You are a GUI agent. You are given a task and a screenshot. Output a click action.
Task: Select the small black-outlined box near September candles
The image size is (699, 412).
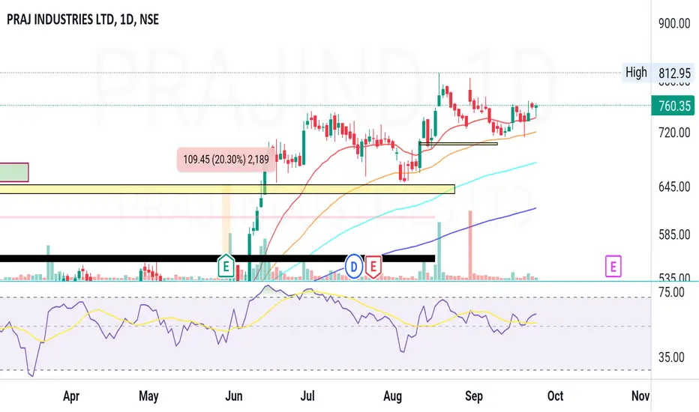coord(458,143)
